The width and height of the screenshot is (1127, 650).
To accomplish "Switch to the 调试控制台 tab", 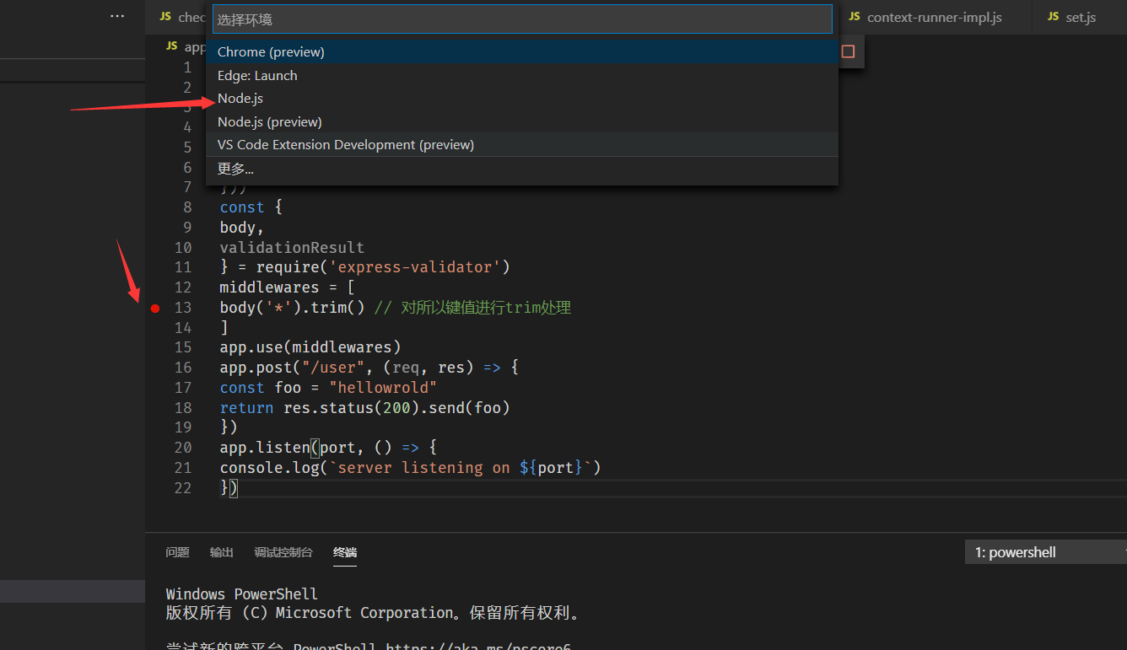I will coord(283,553).
